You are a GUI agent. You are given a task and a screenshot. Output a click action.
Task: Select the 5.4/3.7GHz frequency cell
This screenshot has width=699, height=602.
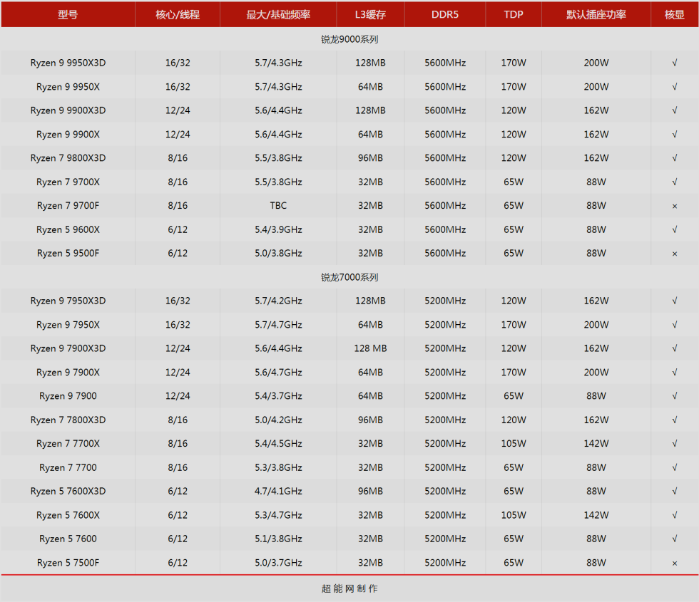coord(278,396)
